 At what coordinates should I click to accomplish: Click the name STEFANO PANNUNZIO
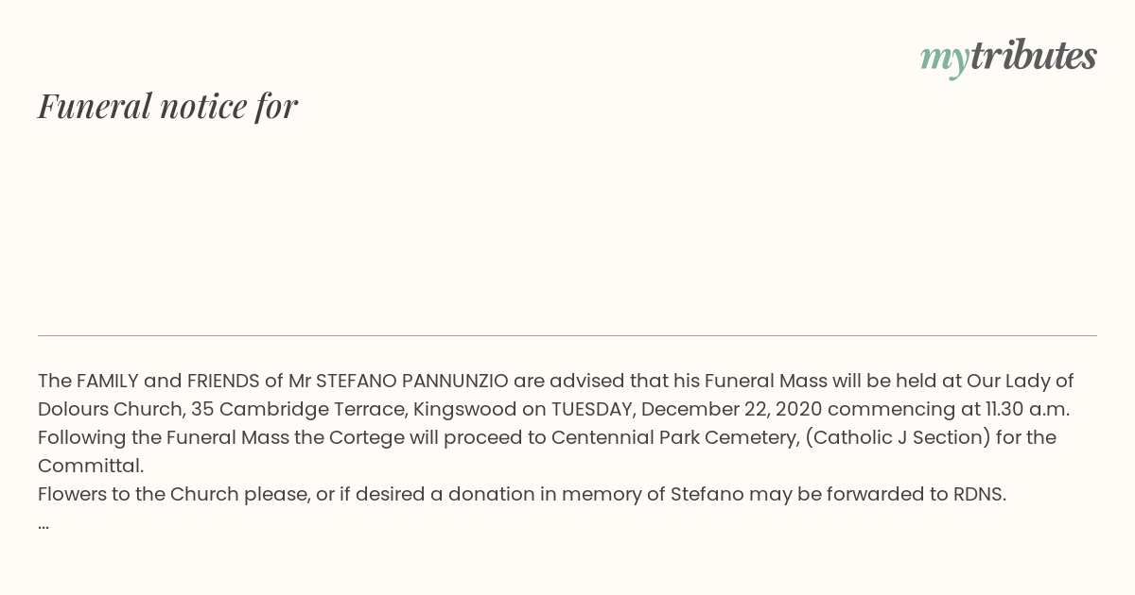pyautogui.click(x=412, y=381)
